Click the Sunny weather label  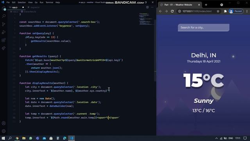coord(204,101)
